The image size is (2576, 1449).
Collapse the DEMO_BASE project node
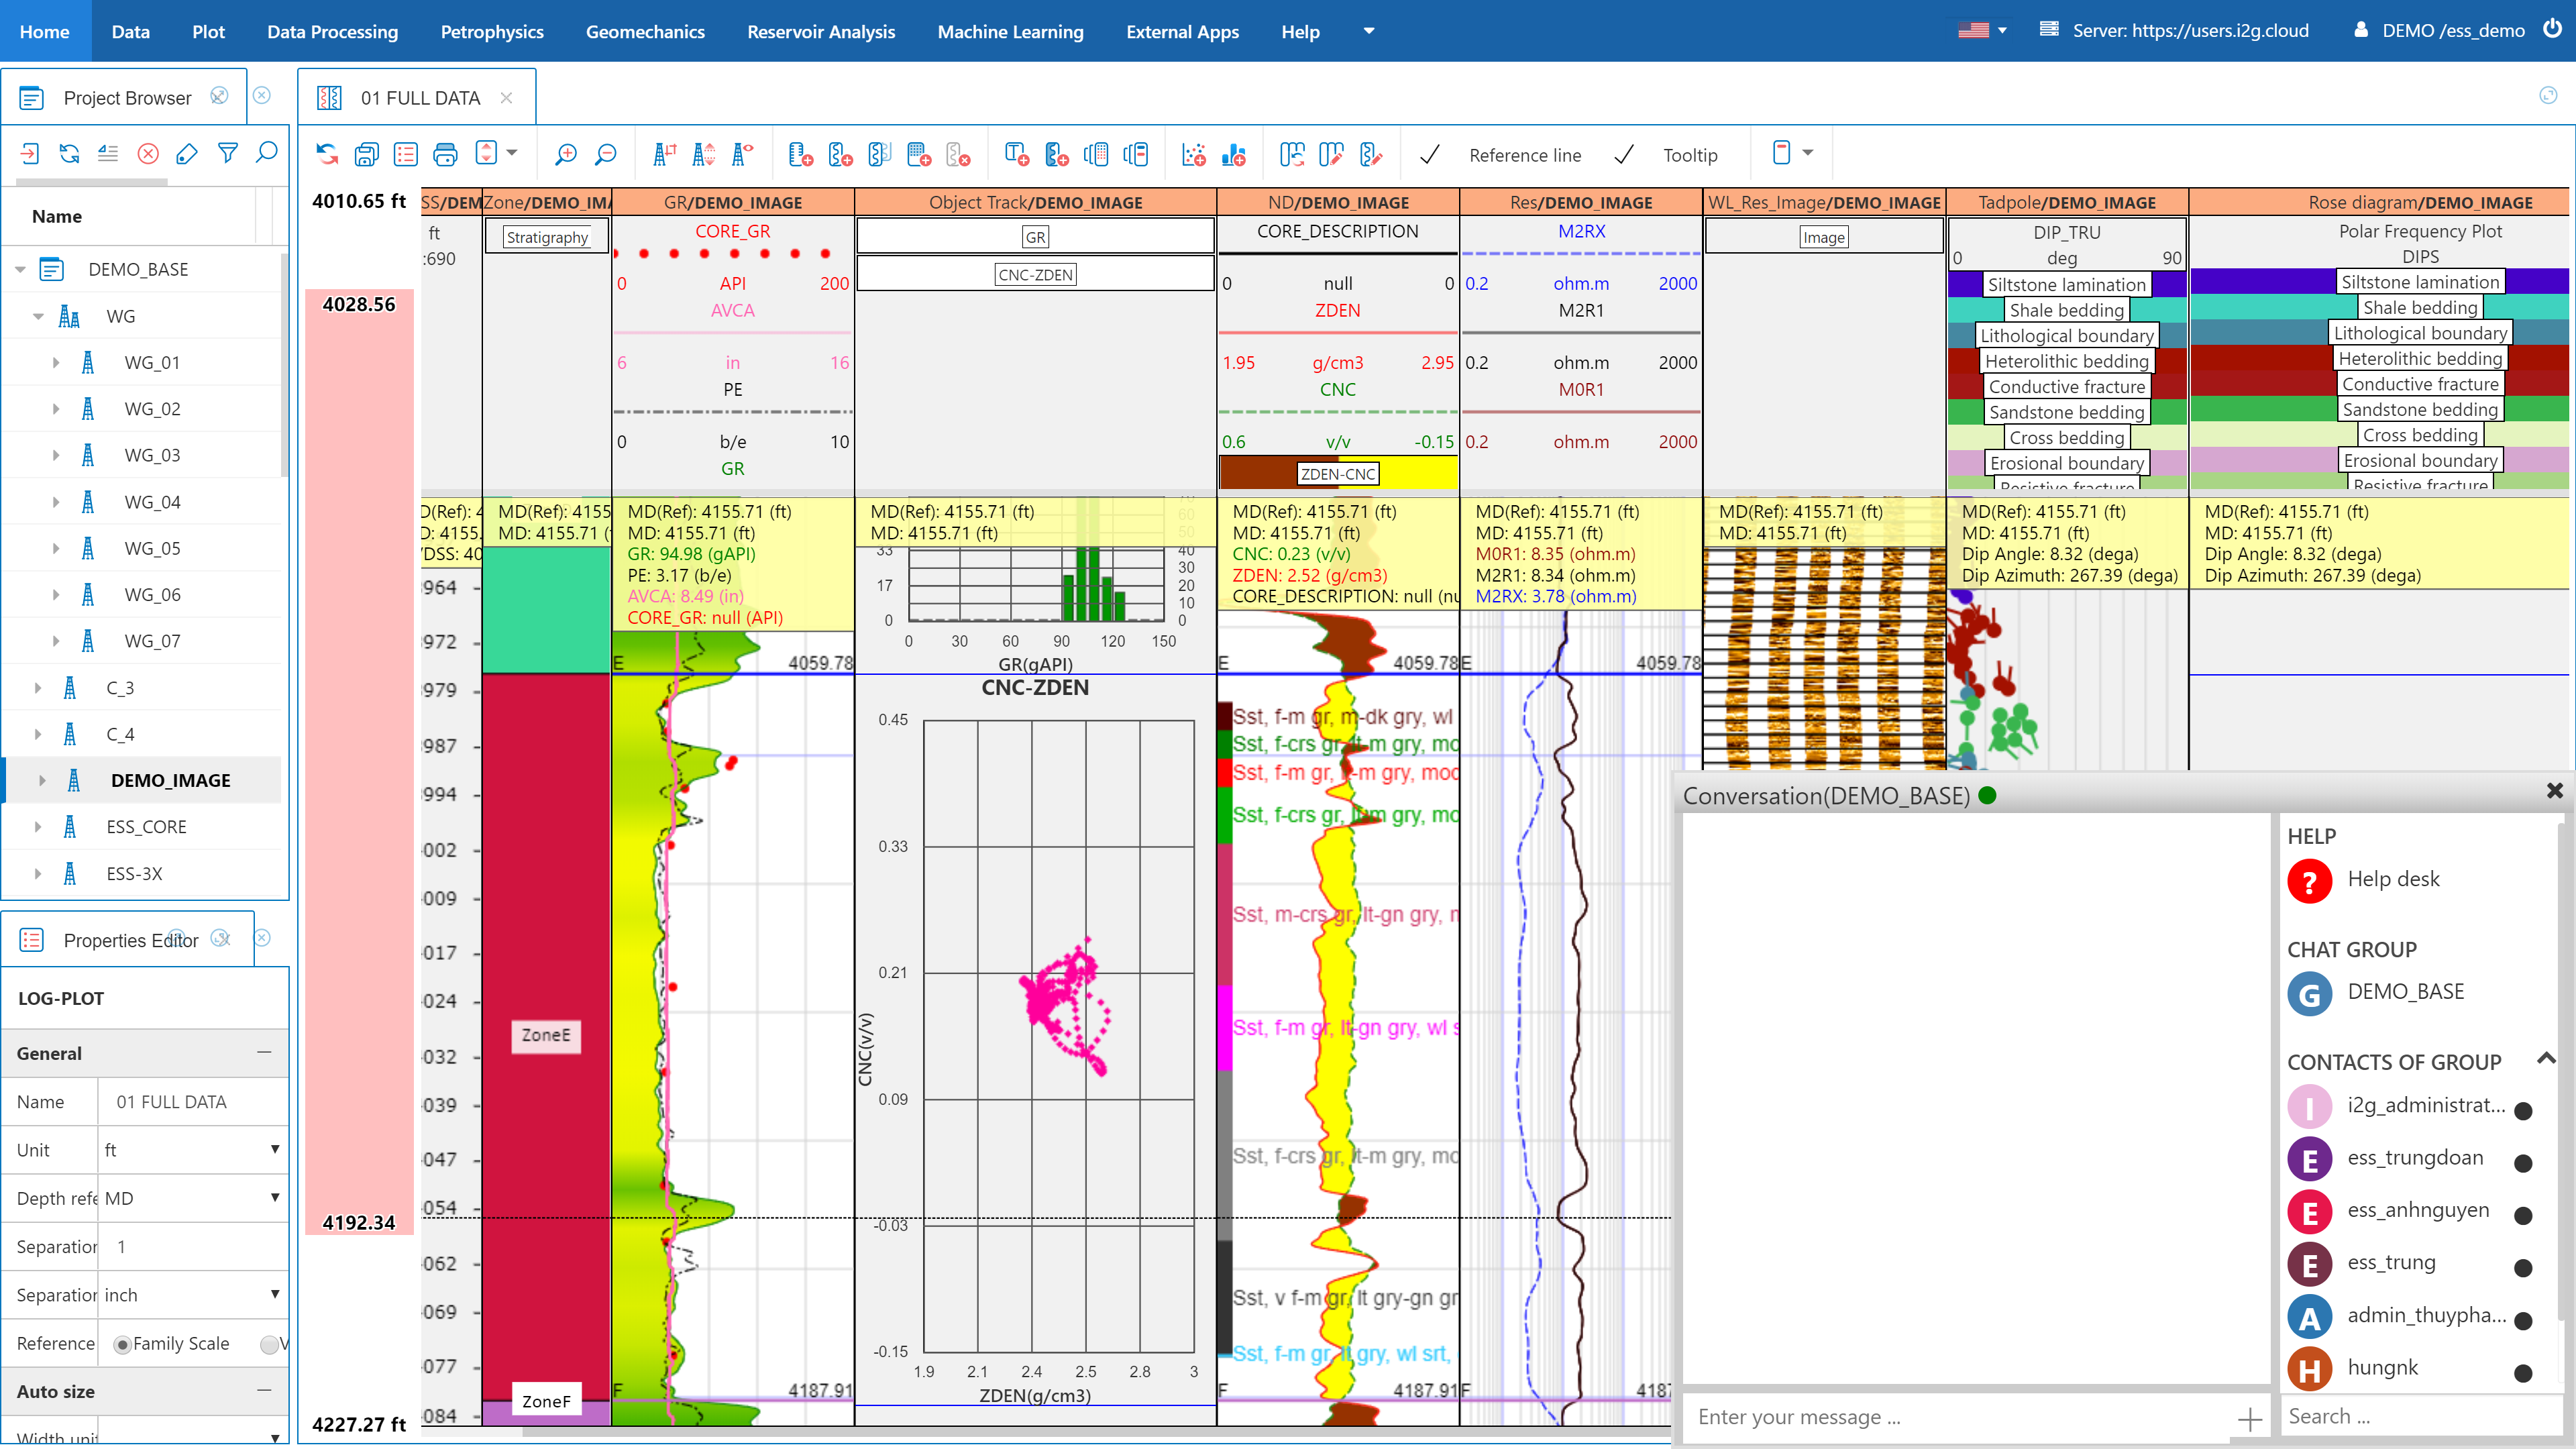tap(20, 270)
